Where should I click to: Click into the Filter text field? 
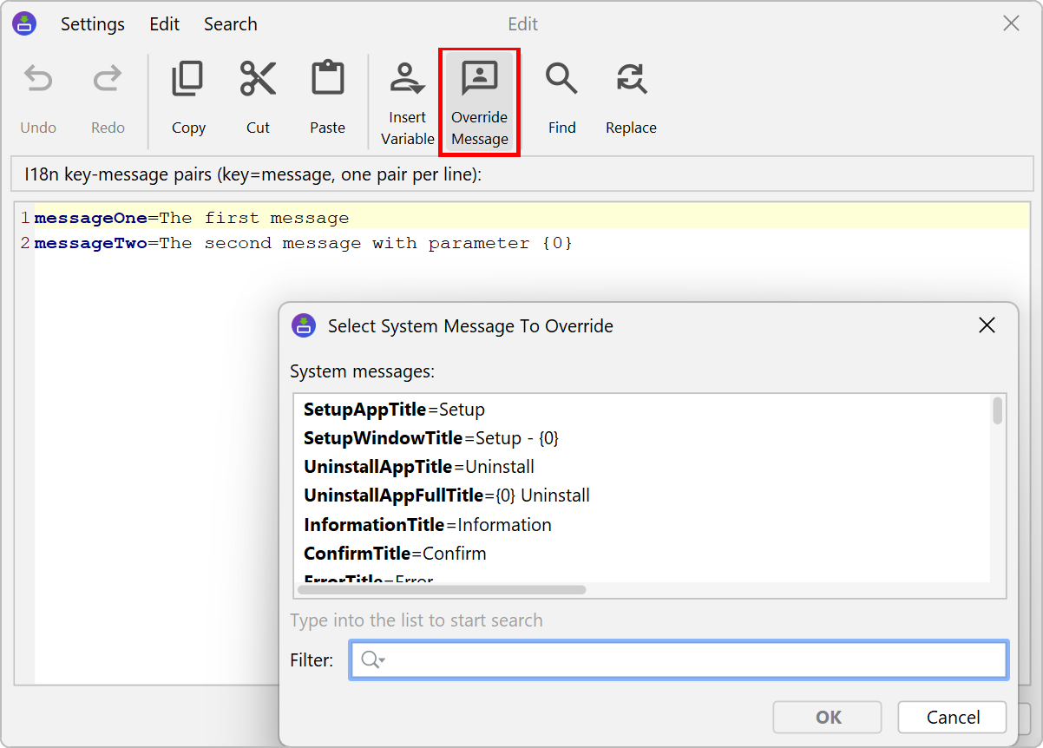(x=694, y=660)
